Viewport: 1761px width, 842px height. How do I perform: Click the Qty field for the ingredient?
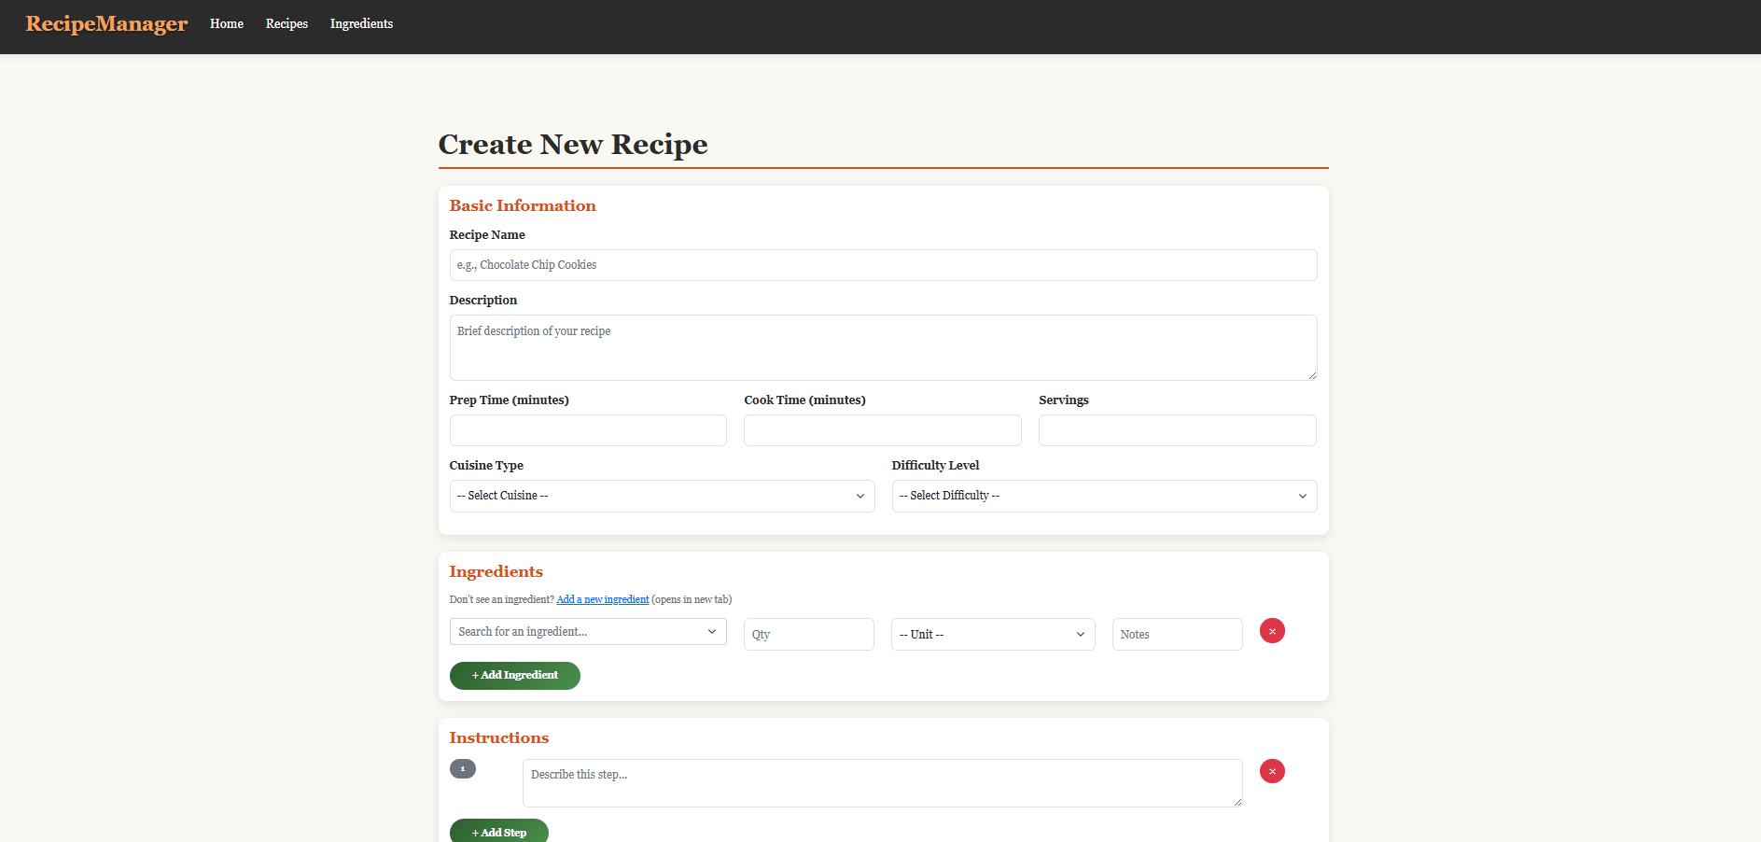point(808,634)
